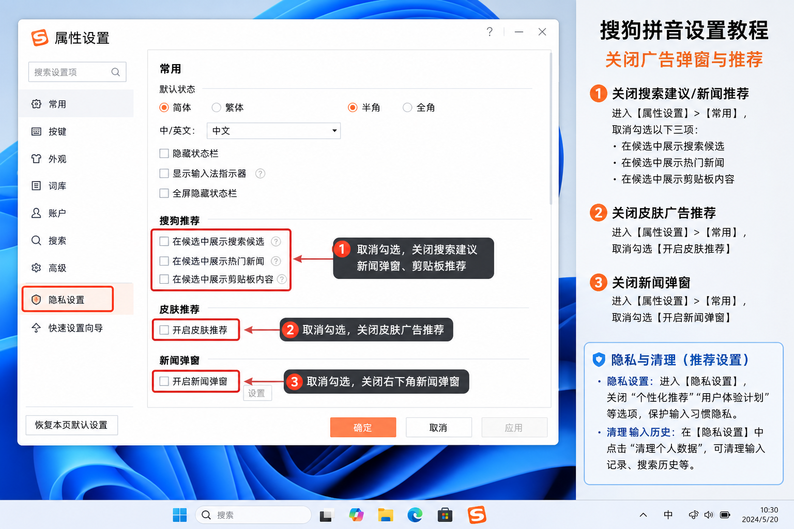Click 设置 button under 新闻弹窗
794x529 pixels.
257,393
